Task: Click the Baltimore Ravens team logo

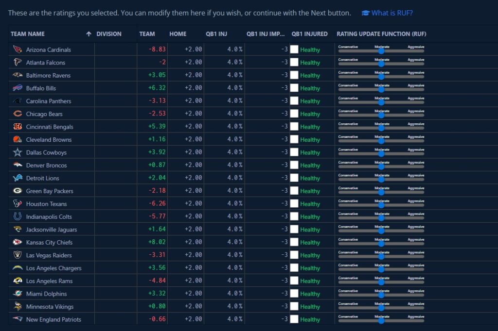Action: [x=18, y=75]
